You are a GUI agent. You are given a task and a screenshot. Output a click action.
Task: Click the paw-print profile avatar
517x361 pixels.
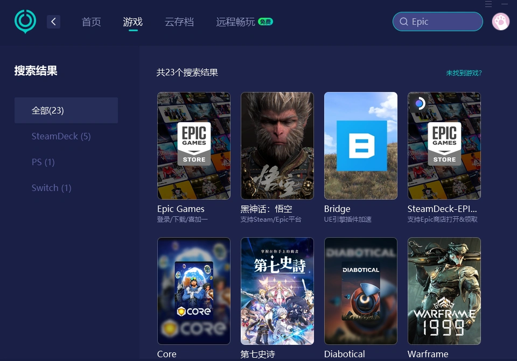[500, 22]
